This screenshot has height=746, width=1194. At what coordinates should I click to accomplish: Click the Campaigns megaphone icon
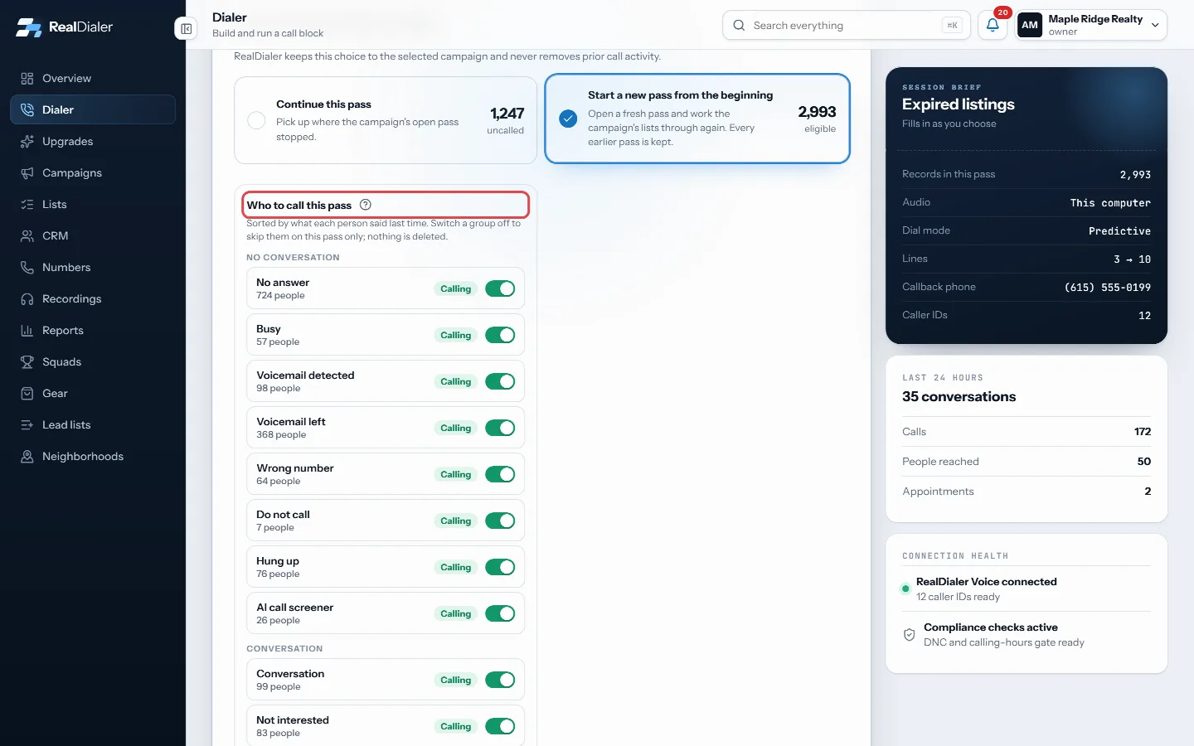click(27, 173)
